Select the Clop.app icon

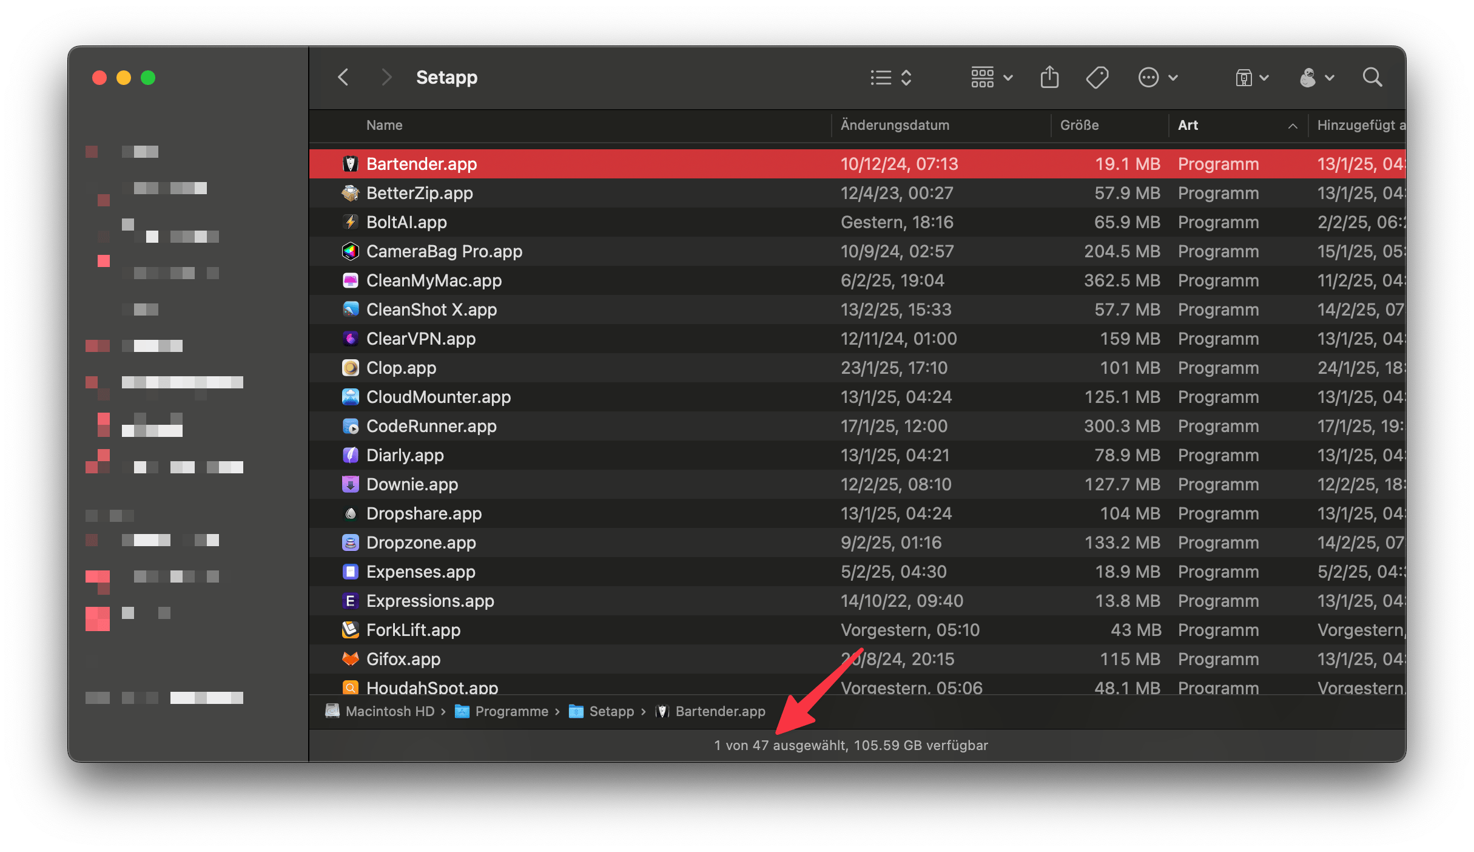[351, 368]
